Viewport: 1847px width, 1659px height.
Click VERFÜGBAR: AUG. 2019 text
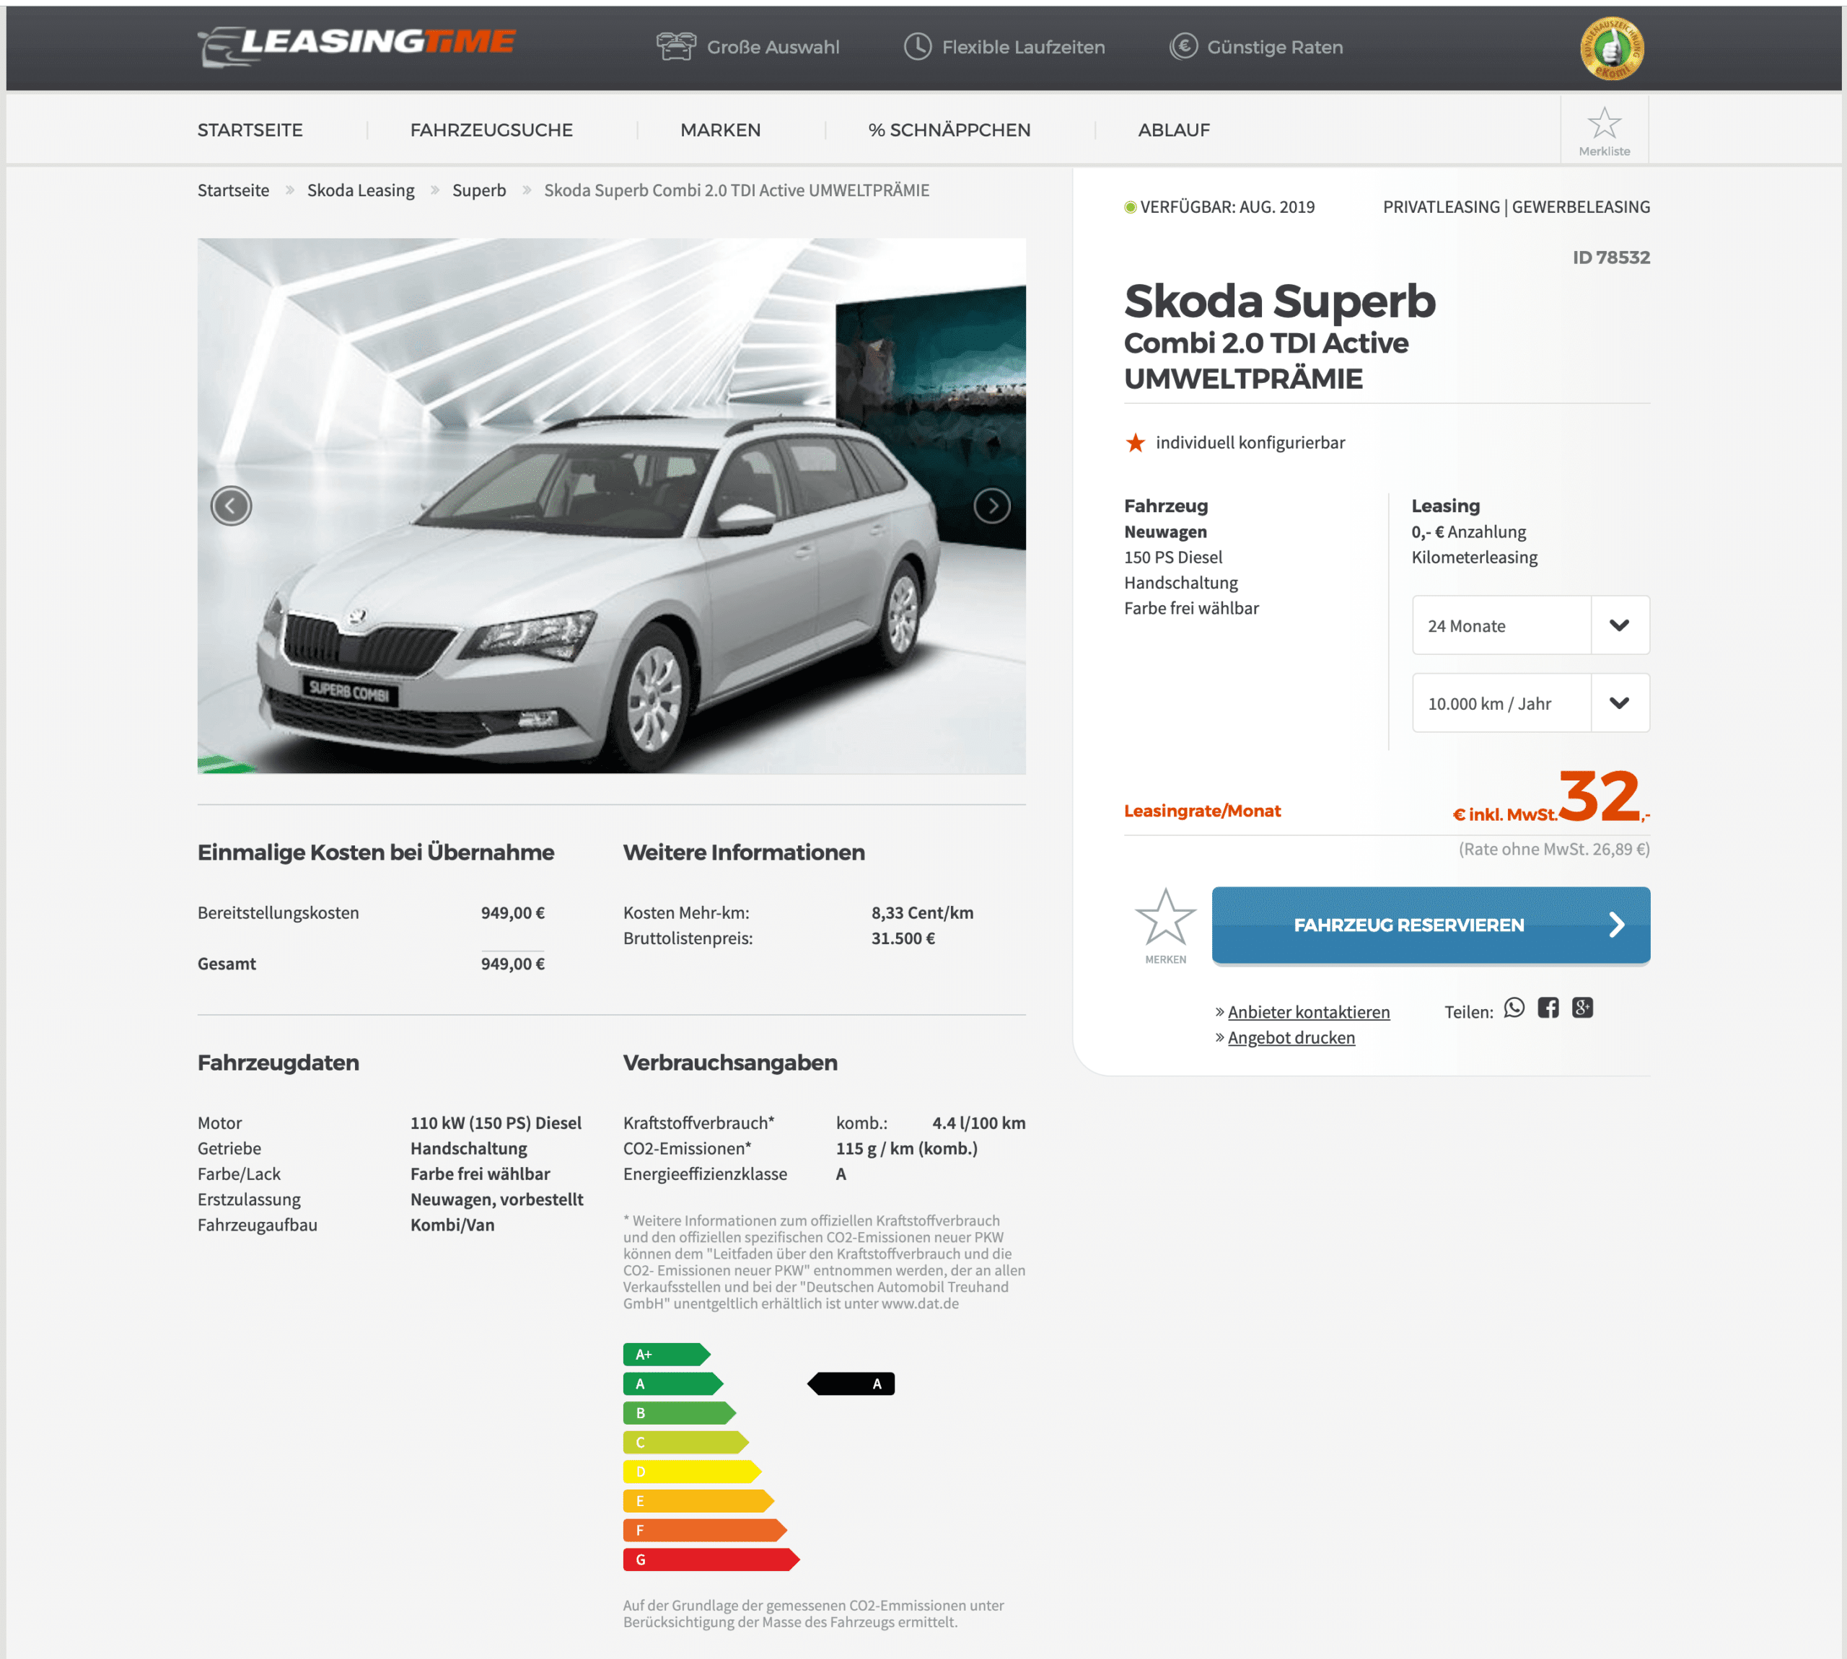point(1227,207)
